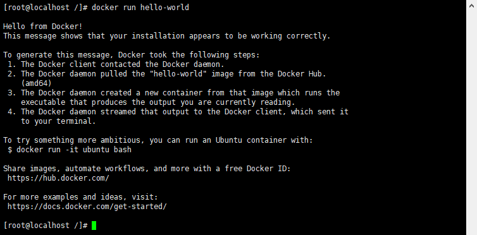This screenshot has height=235, width=477.
Task: Click 'Share images, automate workflows' line
Action: (x=147, y=169)
